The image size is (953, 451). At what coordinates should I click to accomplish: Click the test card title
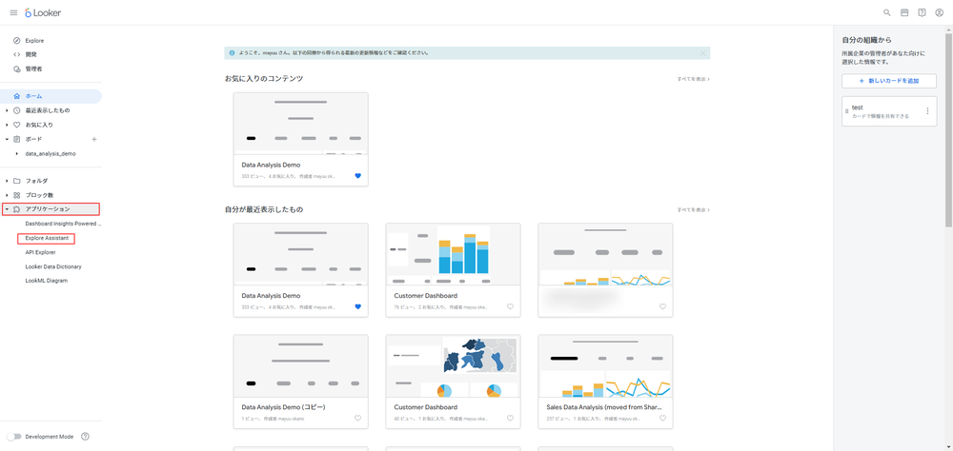click(x=858, y=108)
